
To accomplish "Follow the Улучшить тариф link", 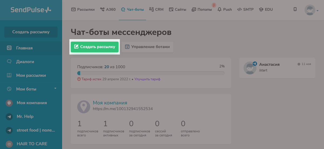I will 147,79.
